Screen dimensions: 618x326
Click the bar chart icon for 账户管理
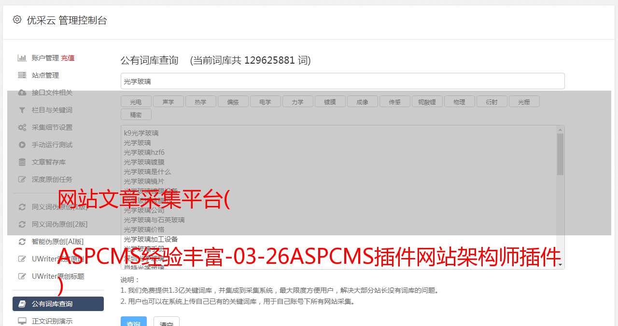(x=22, y=58)
